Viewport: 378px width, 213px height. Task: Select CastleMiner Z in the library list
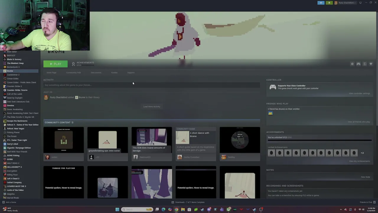13,75
